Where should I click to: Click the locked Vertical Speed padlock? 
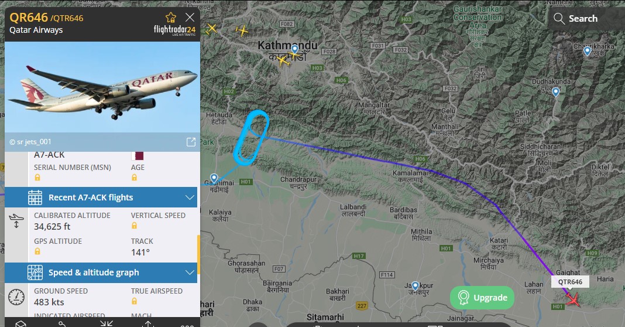tap(135, 226)
